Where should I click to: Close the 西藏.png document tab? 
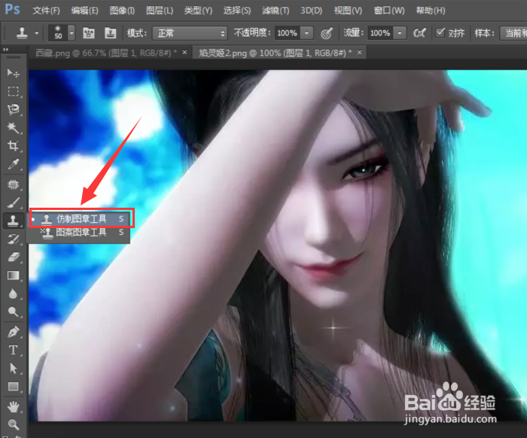pos(184,53)
